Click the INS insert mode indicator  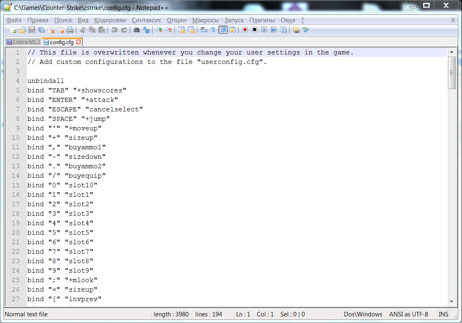click(x=443, y=314)
